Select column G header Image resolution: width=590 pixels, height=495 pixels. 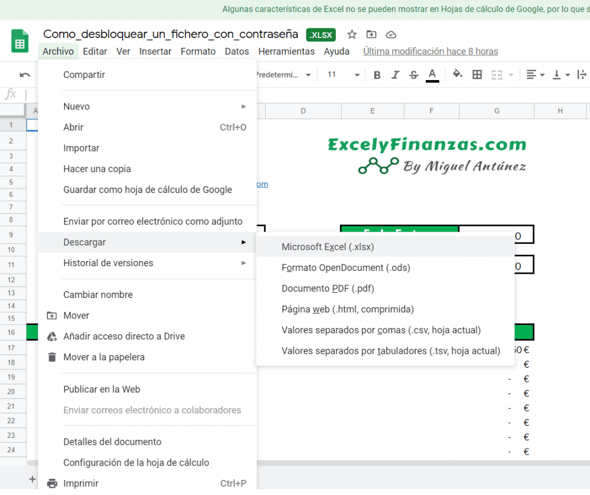pyautogui.click(x=497, y=111)
